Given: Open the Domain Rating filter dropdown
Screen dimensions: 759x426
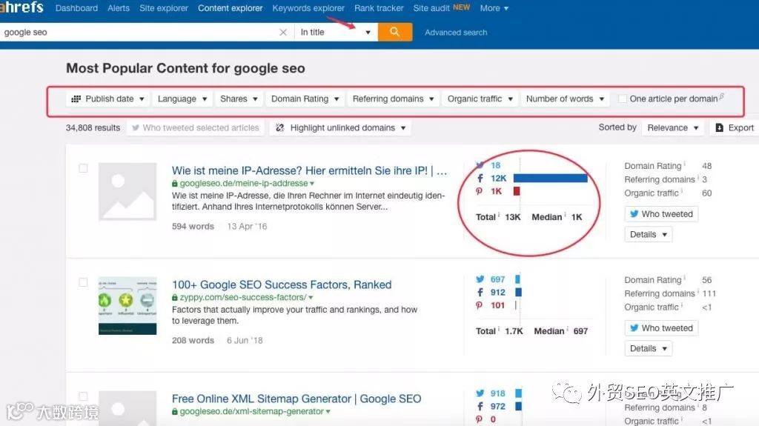Looking at the screenshot, I should point(305,99).
